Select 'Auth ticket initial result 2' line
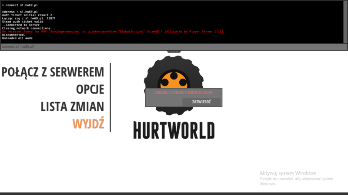The height and width of the screenshot is (195, 348). (x=27, y=15)
